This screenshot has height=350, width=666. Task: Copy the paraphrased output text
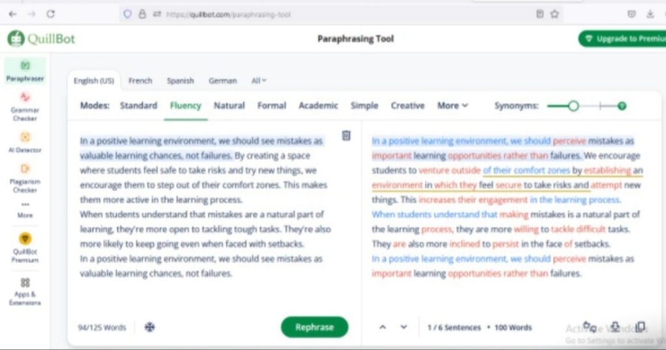[641, 327]
